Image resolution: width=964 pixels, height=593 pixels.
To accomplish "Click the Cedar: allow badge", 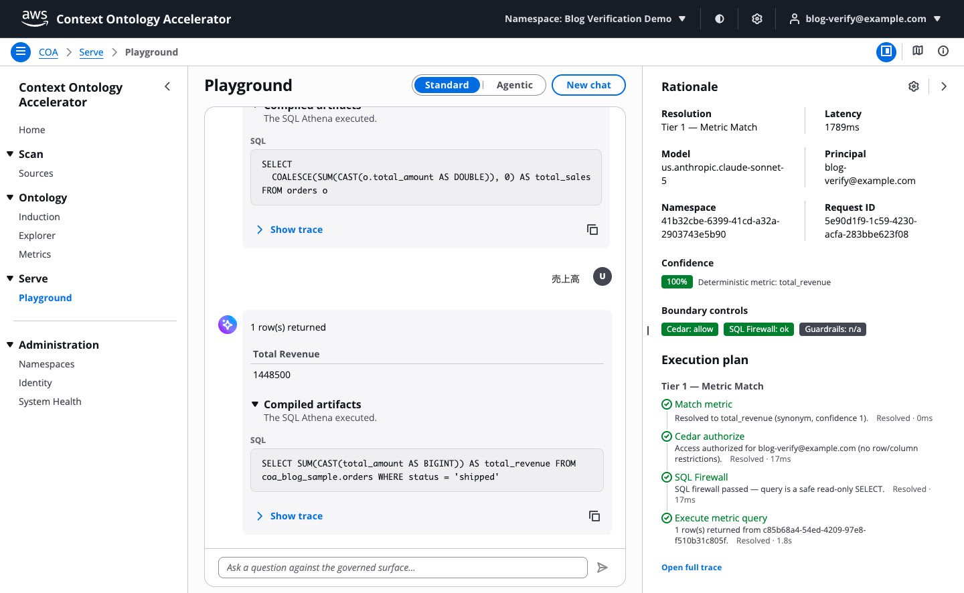I will click(690, 329).
